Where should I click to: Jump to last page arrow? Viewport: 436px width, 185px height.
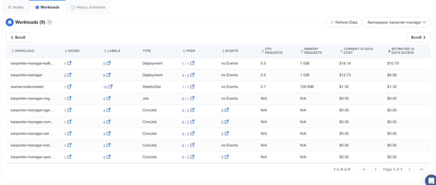421,169
